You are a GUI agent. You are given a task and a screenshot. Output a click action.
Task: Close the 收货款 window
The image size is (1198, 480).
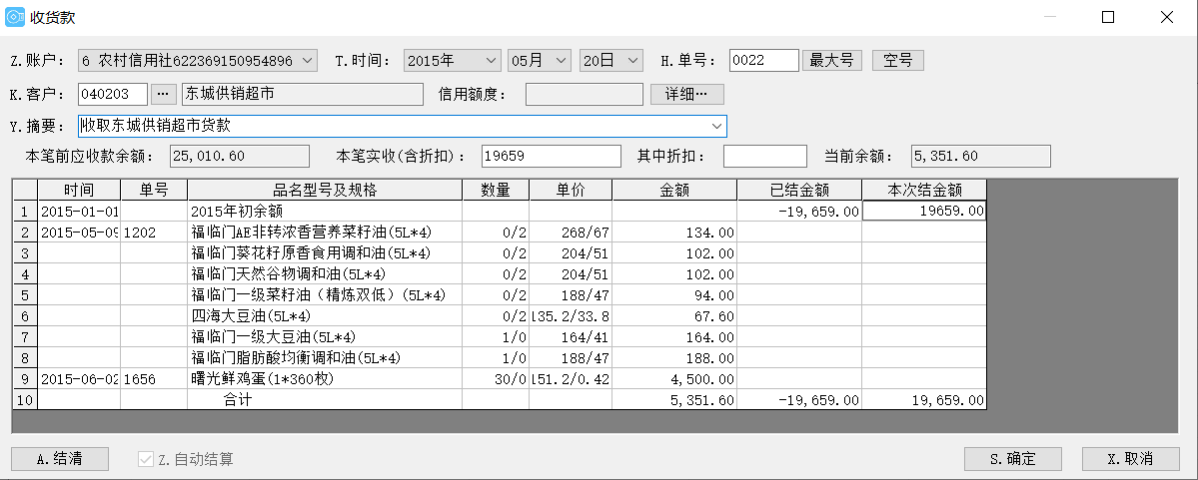pyautogui.click(x=1167, y=18)
